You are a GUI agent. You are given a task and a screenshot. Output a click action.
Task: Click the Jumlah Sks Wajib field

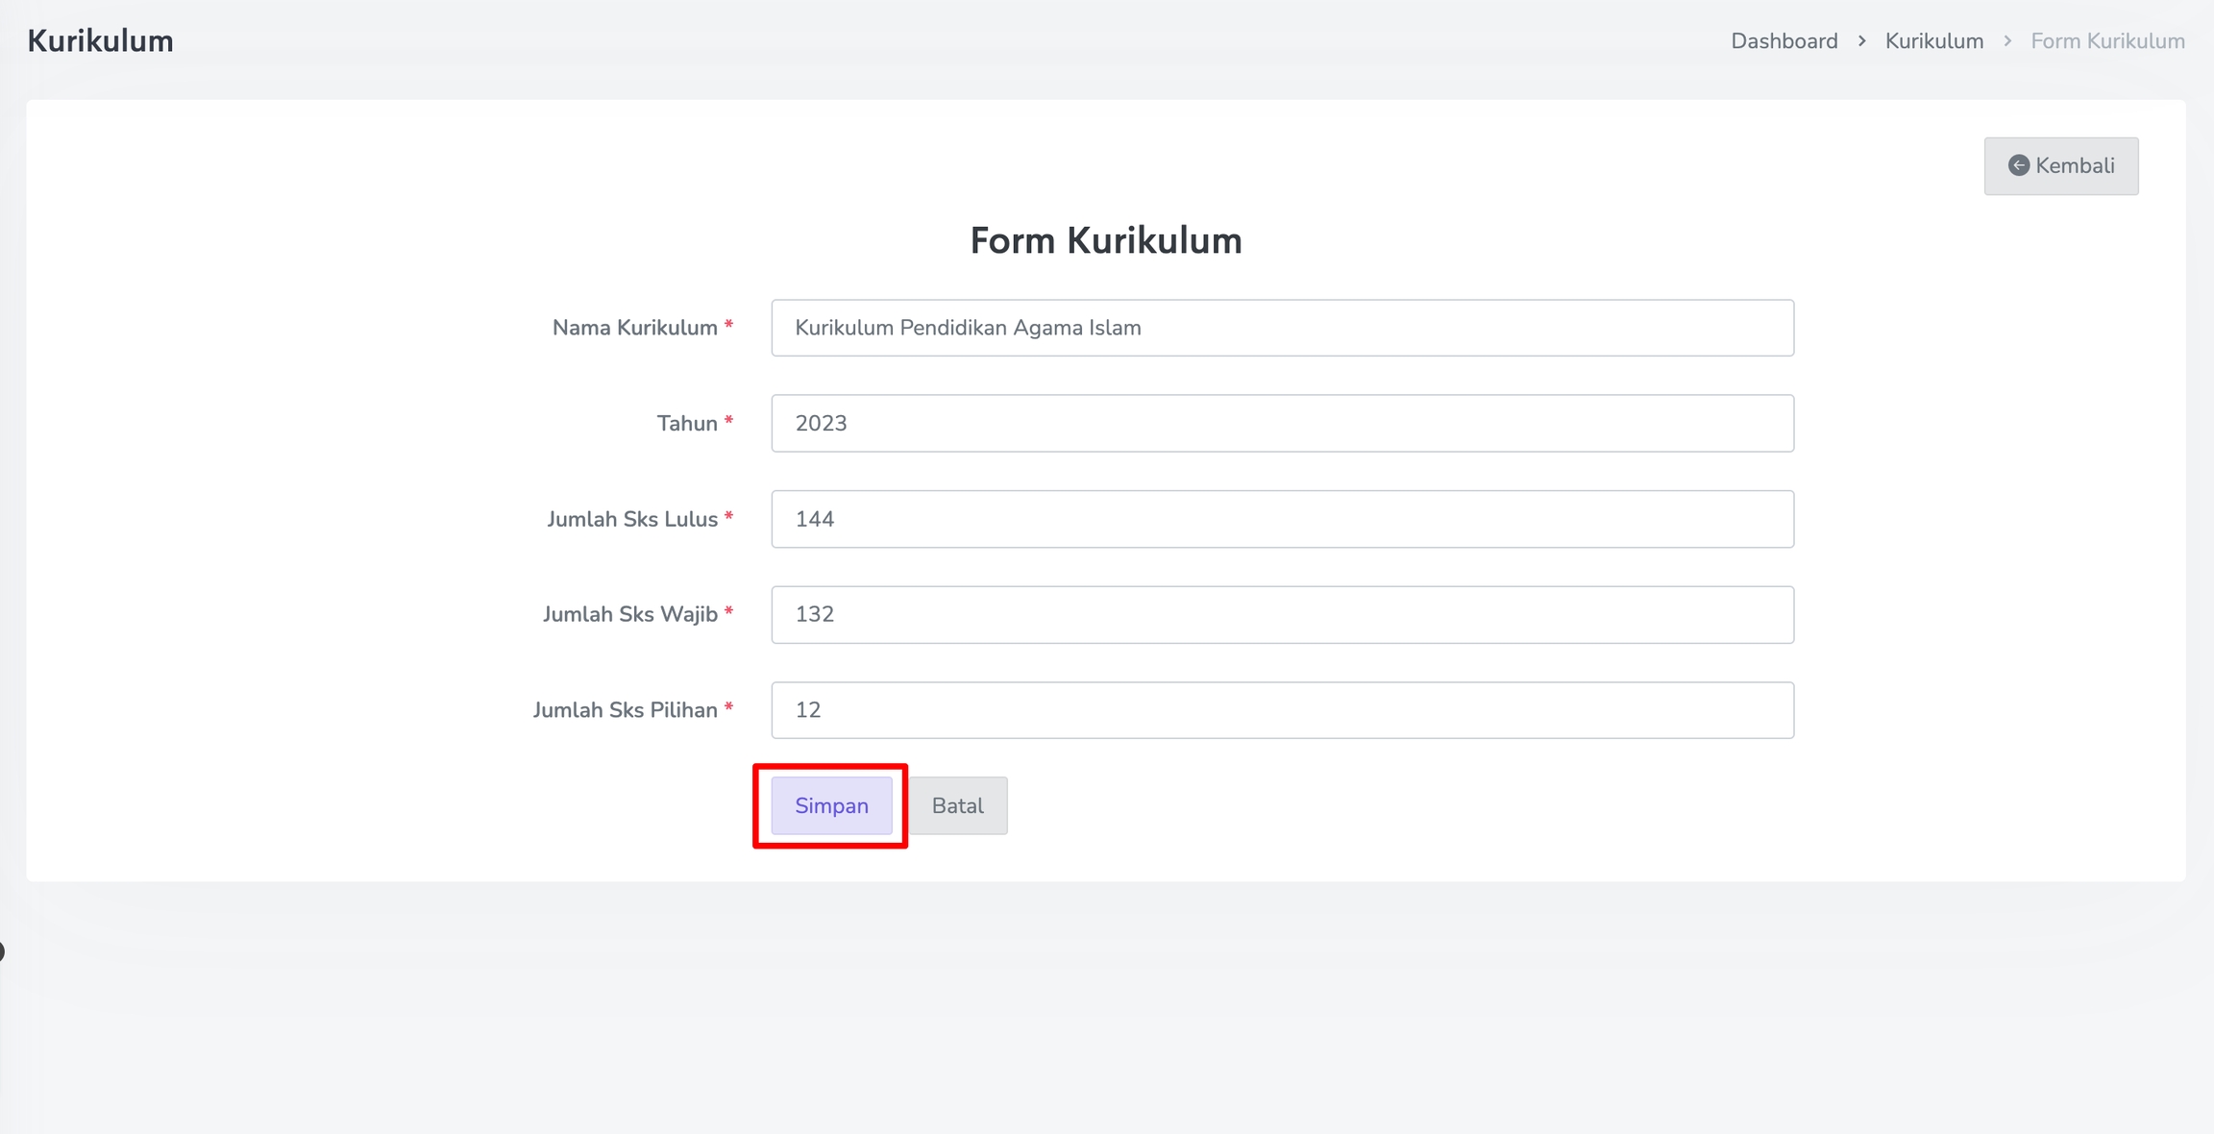(1282, 615)
